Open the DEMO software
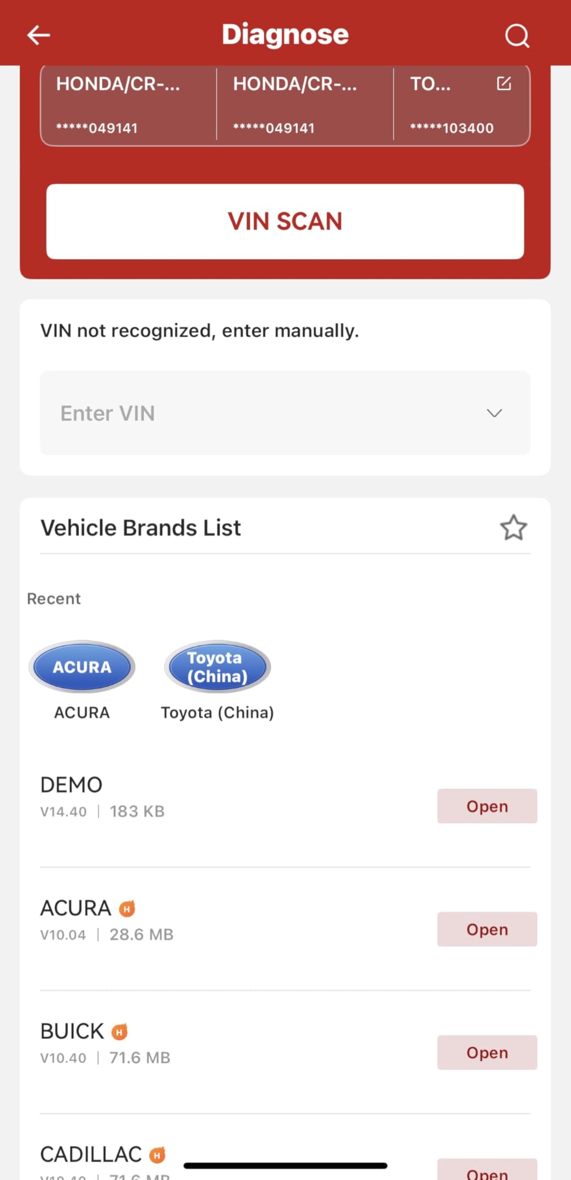571x1180 pixels. click(487, 806)
